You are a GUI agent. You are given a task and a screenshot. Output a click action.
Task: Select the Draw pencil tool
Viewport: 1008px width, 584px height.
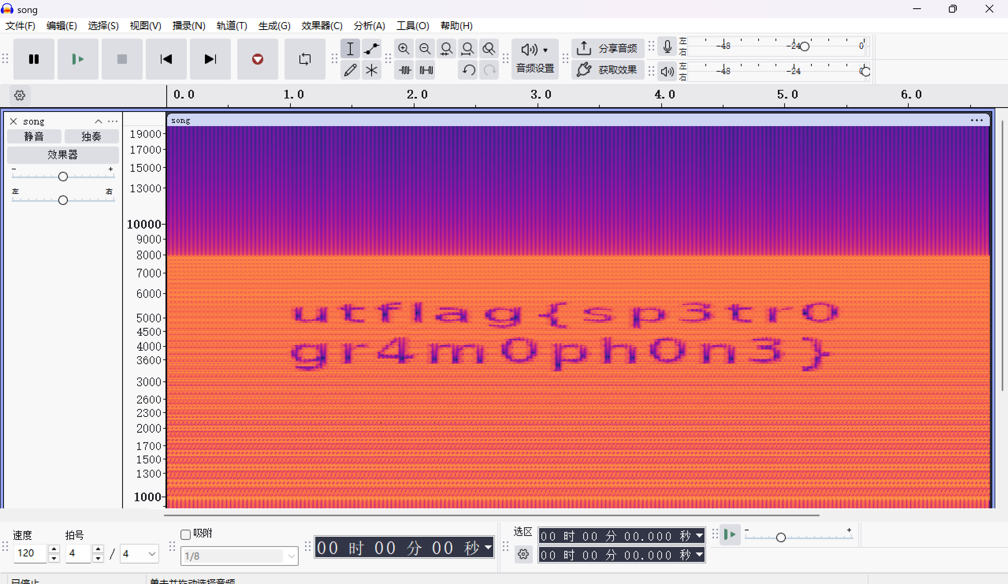coord(350,71)
